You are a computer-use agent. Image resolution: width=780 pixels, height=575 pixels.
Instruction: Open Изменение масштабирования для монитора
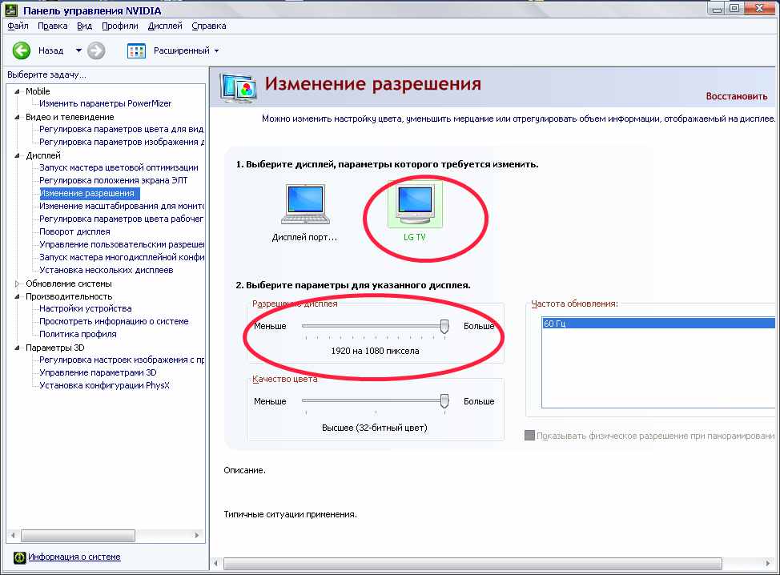pos(122,206)
